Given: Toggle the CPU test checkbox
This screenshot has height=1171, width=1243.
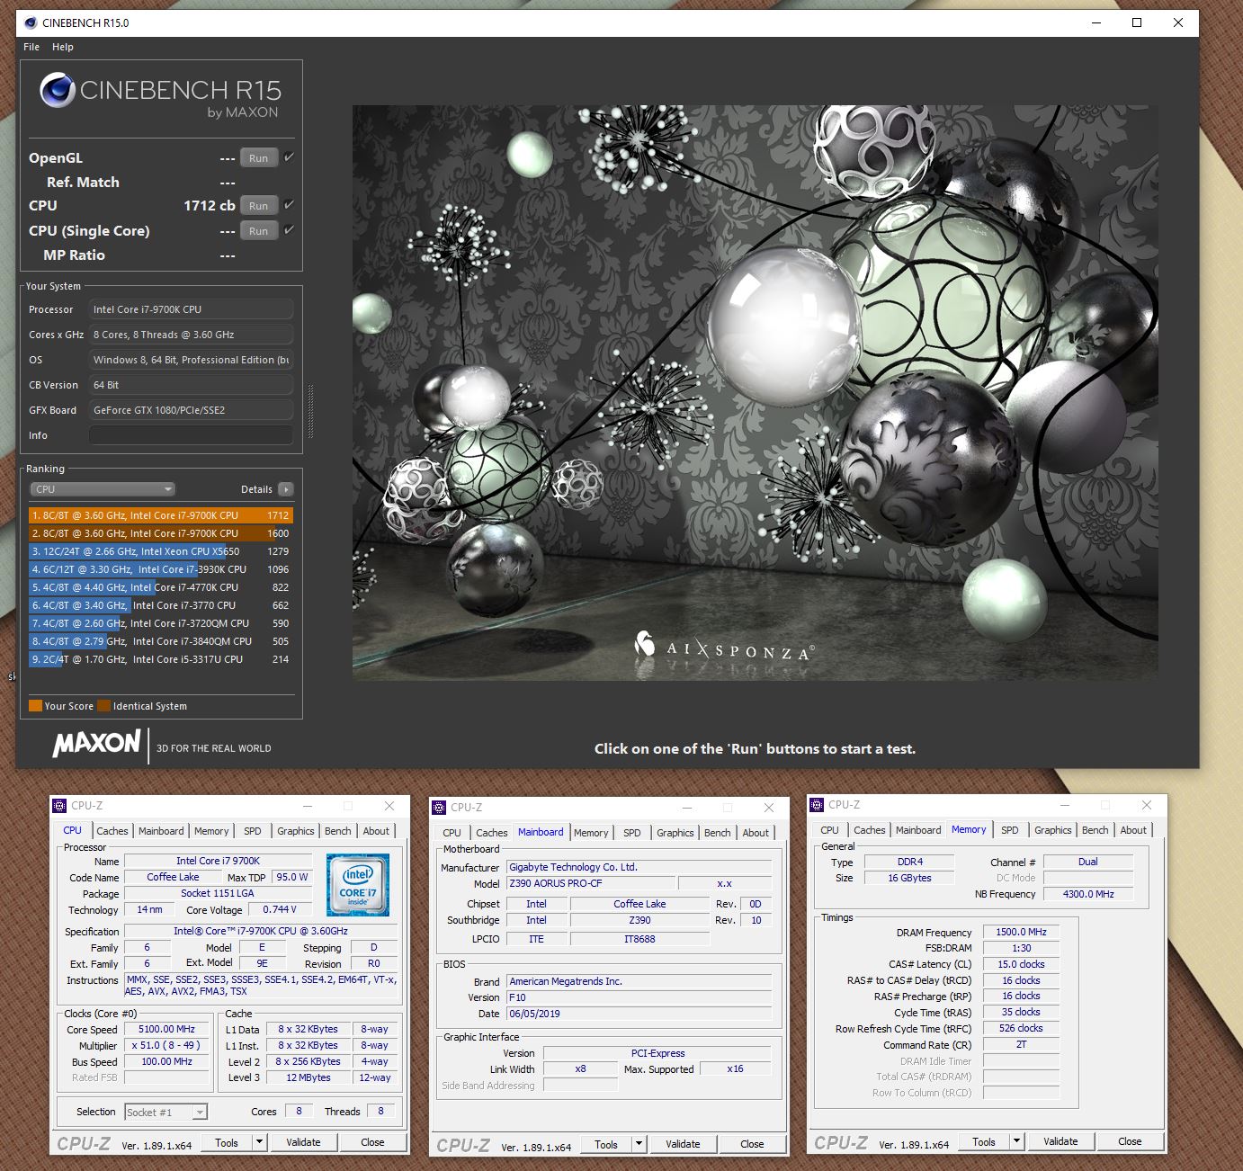Looking at the screenshot, I should click(289, 205).
